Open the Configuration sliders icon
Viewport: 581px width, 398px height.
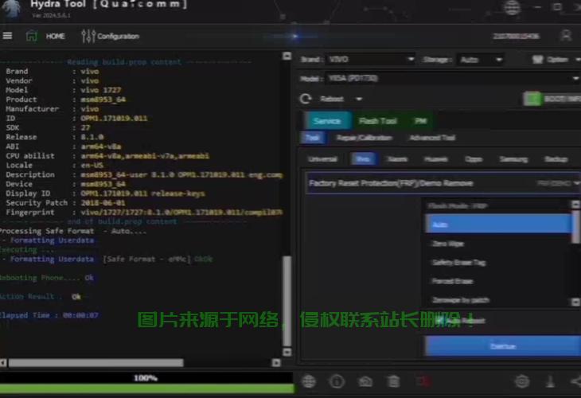point(88,36)
